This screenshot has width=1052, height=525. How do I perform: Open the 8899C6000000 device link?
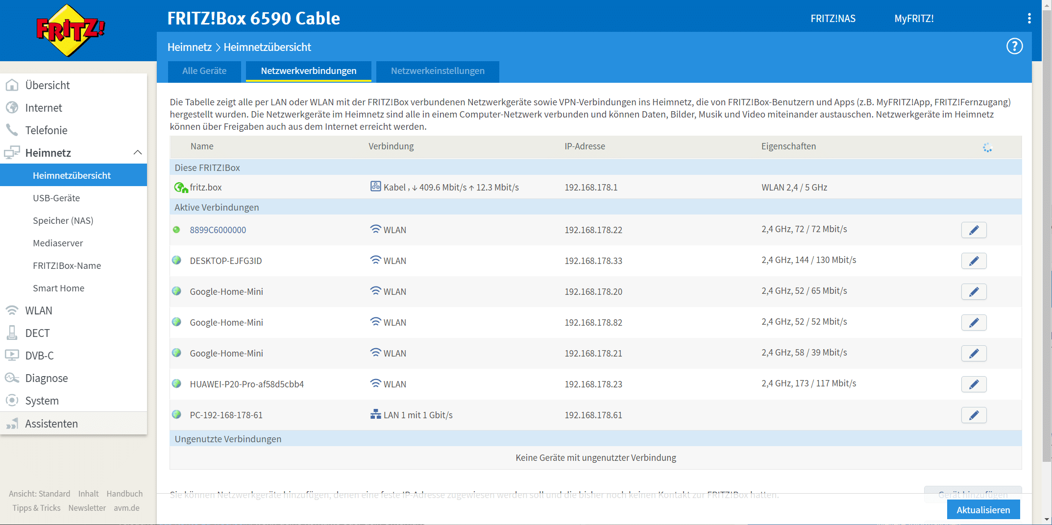(218, 230)
